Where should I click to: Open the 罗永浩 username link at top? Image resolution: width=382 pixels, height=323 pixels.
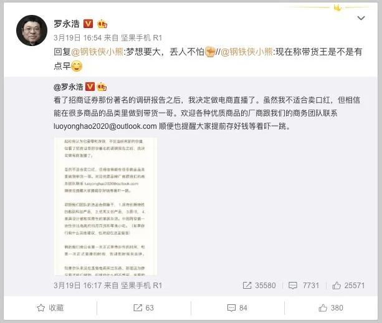coord(67,24)
